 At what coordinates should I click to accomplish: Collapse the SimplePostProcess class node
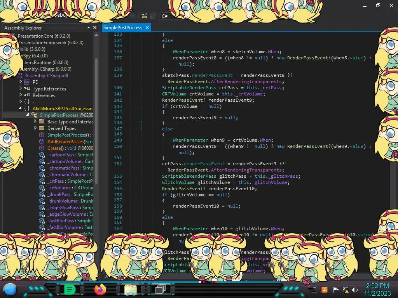[28, 114]
